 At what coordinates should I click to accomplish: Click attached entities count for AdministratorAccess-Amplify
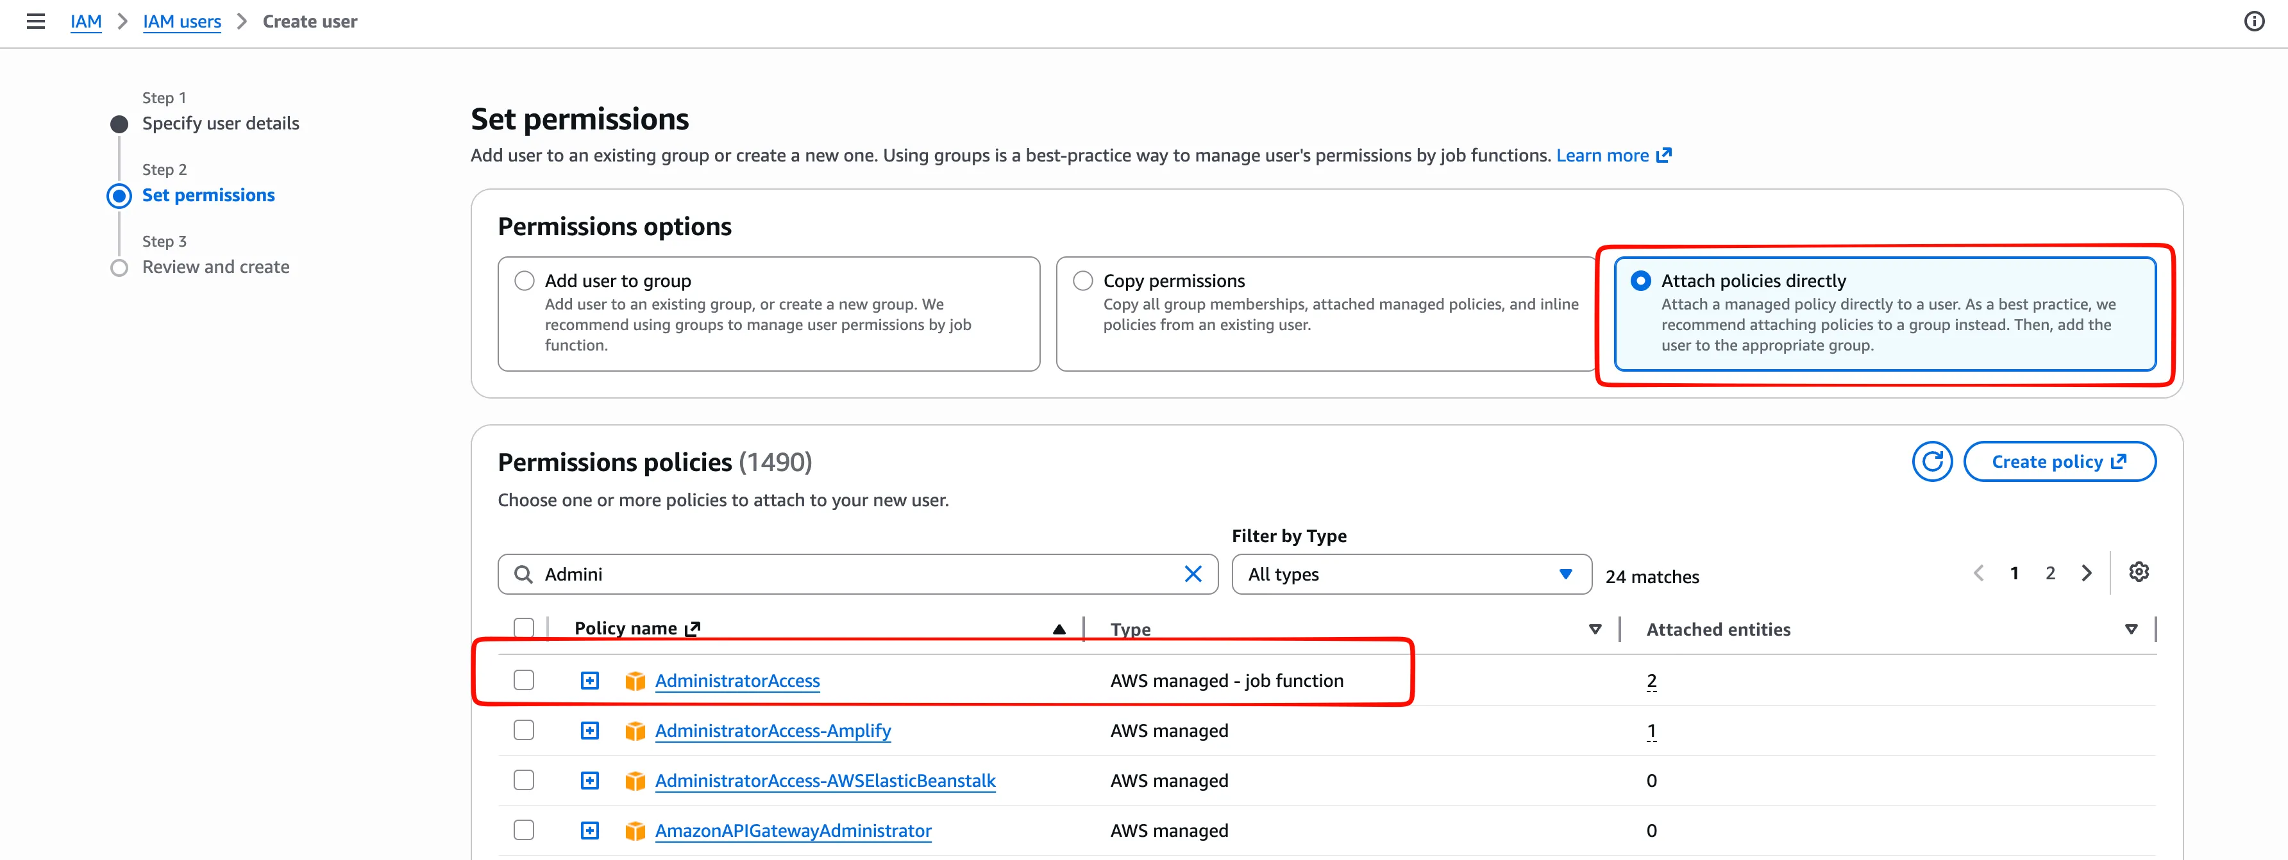[1651, 731]
